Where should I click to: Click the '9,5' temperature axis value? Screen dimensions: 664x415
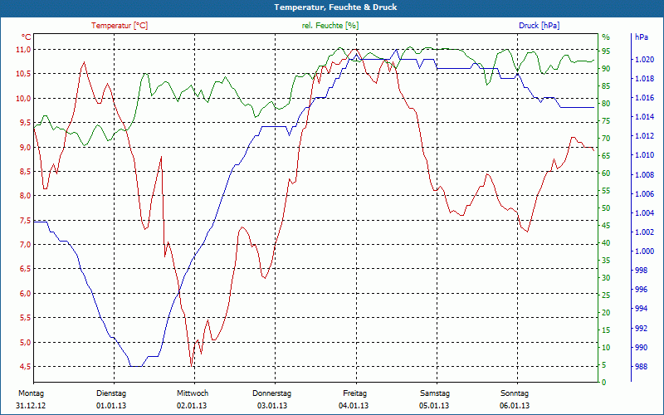[25, 123]
